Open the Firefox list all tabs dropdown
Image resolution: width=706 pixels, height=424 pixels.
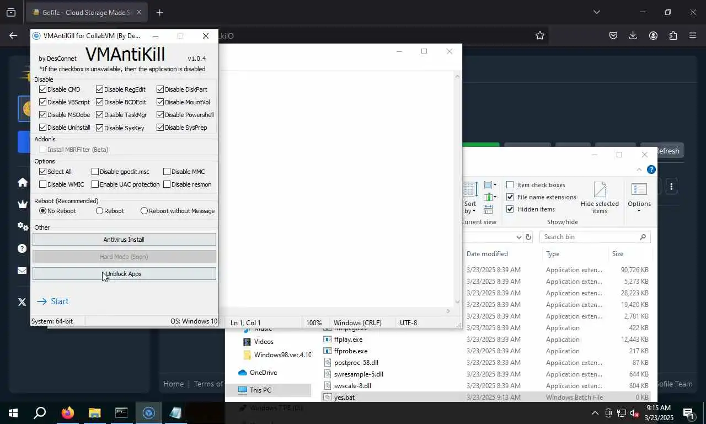point(596,12)
